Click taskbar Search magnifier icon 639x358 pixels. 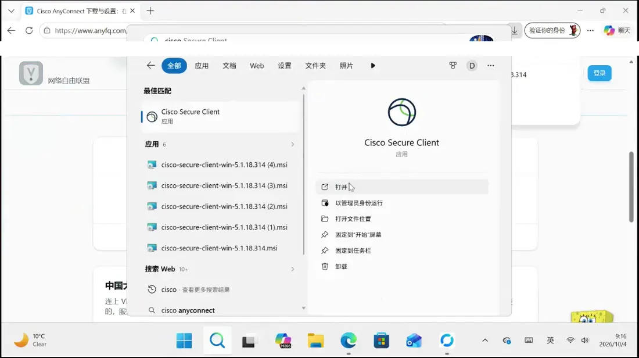point(217,341)
